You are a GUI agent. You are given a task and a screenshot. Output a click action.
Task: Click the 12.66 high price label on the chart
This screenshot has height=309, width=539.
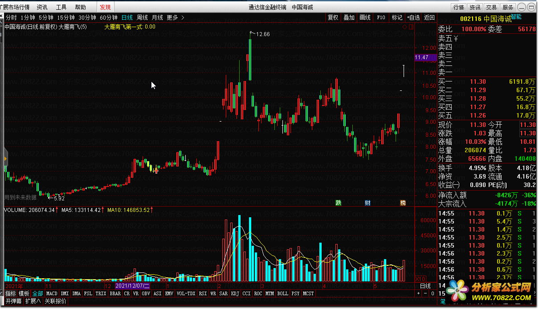(263, 34)
